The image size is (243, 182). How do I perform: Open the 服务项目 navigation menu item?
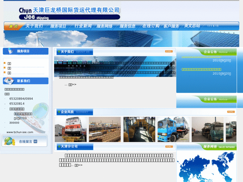[58, 26]
